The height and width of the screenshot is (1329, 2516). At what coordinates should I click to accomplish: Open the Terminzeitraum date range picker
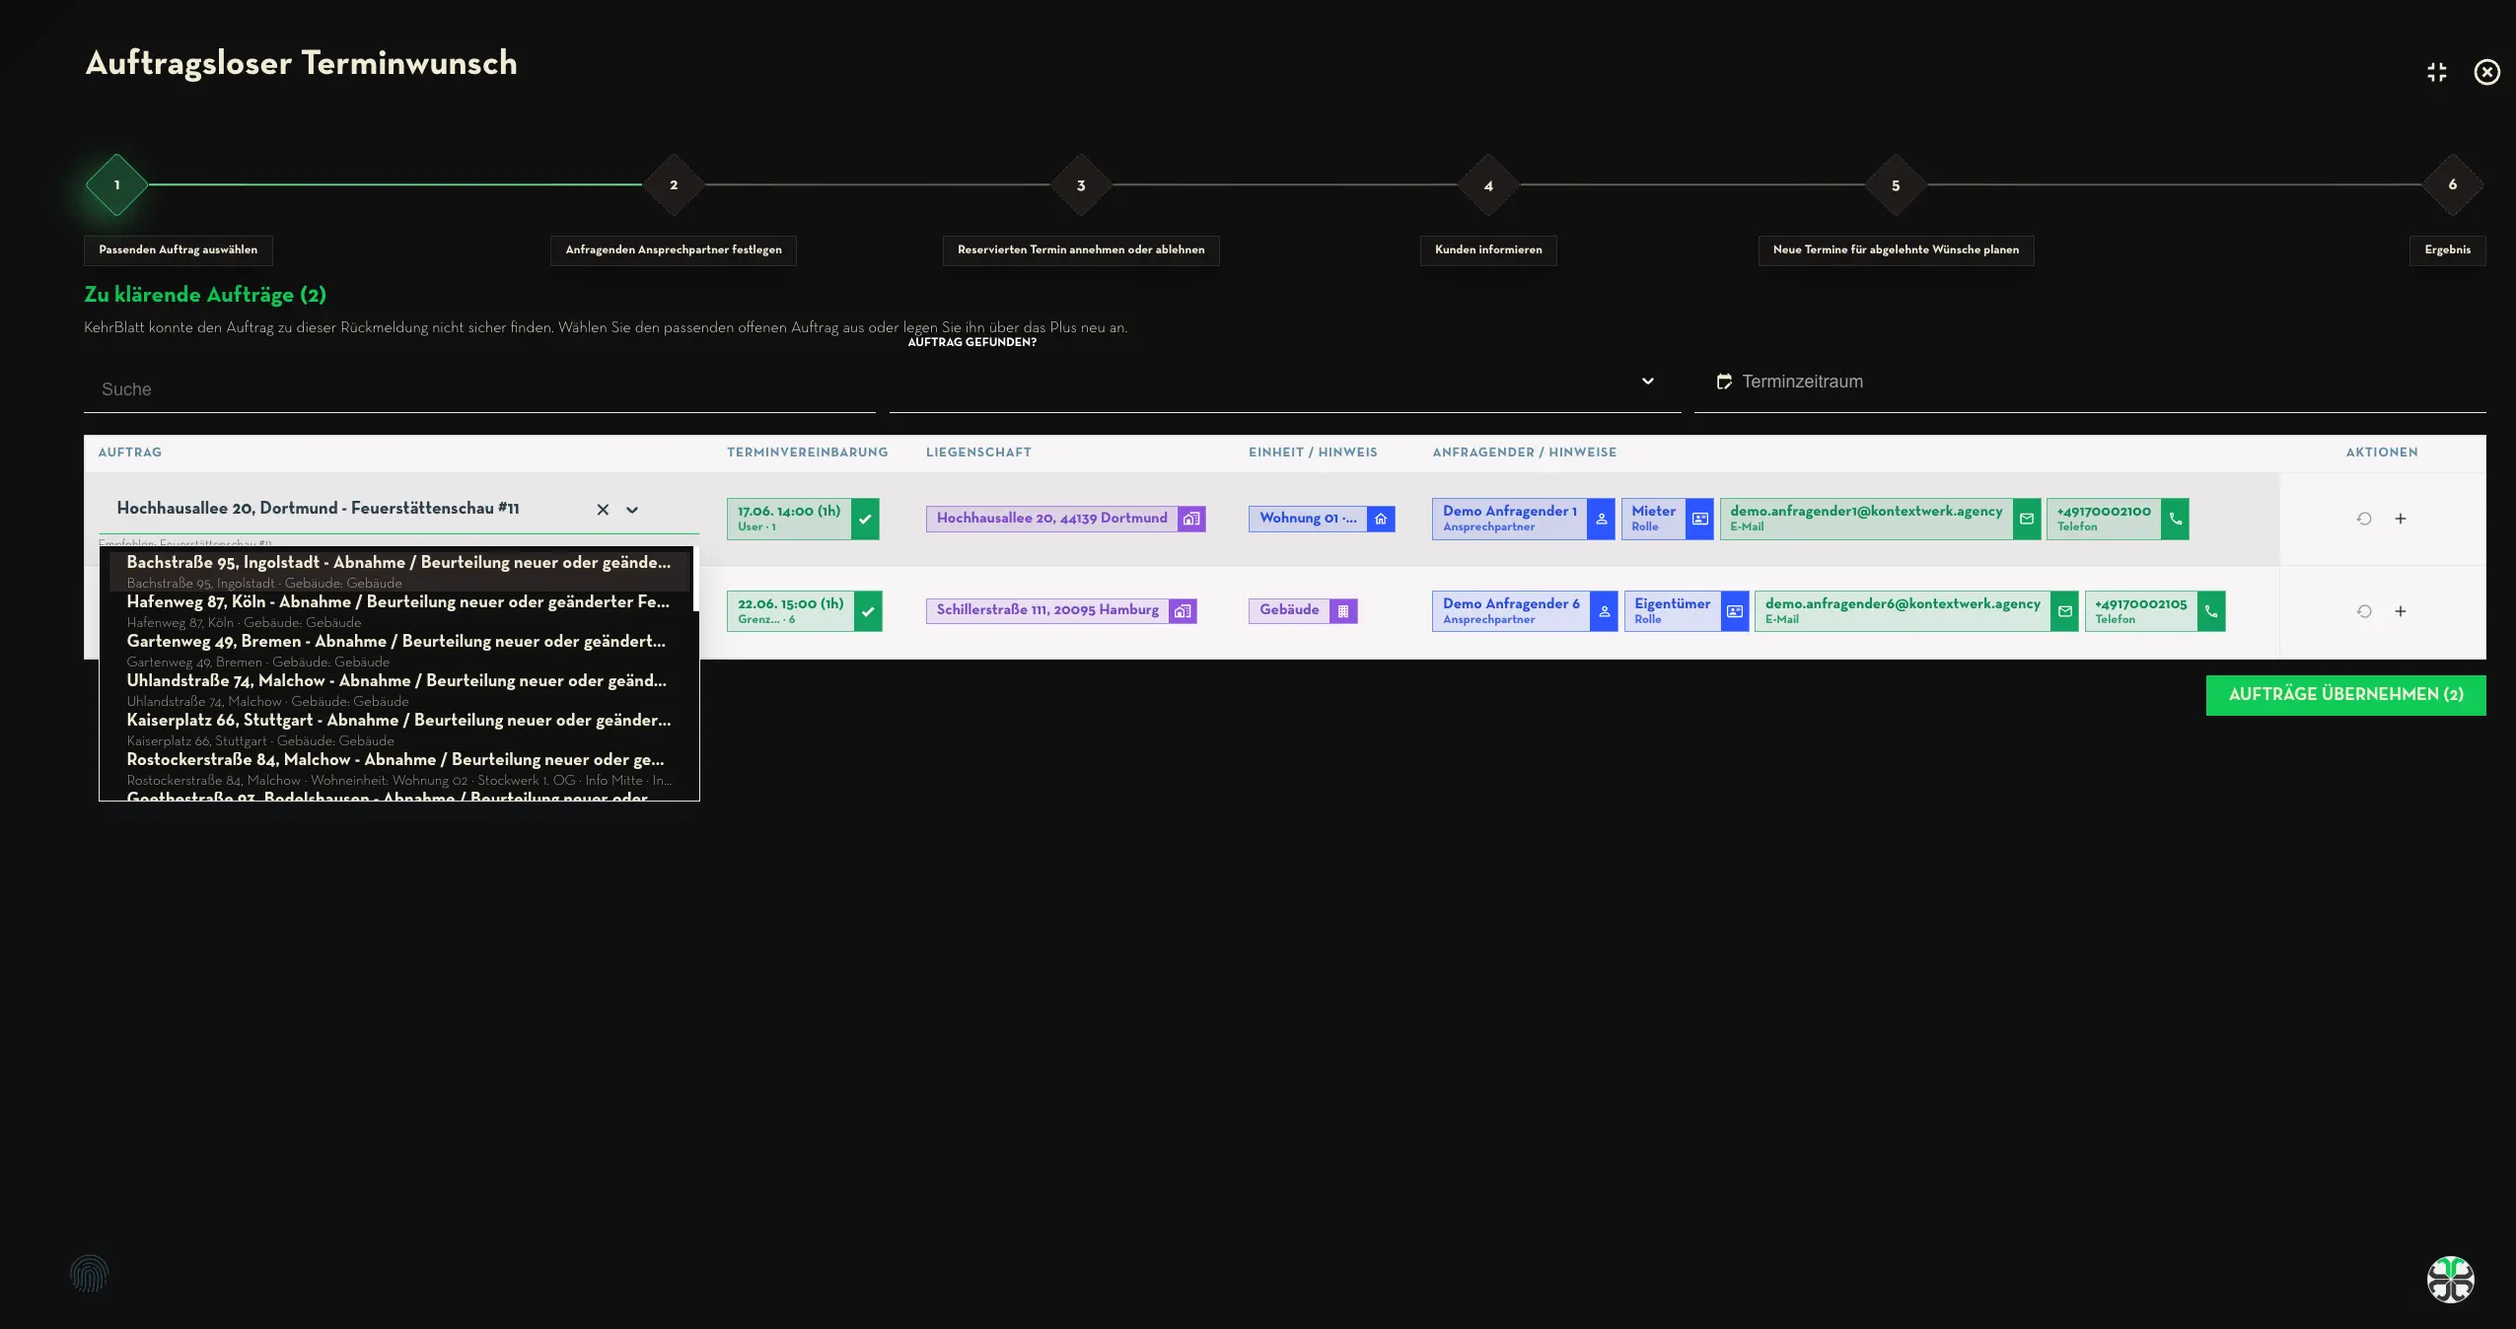point(2090,382)
